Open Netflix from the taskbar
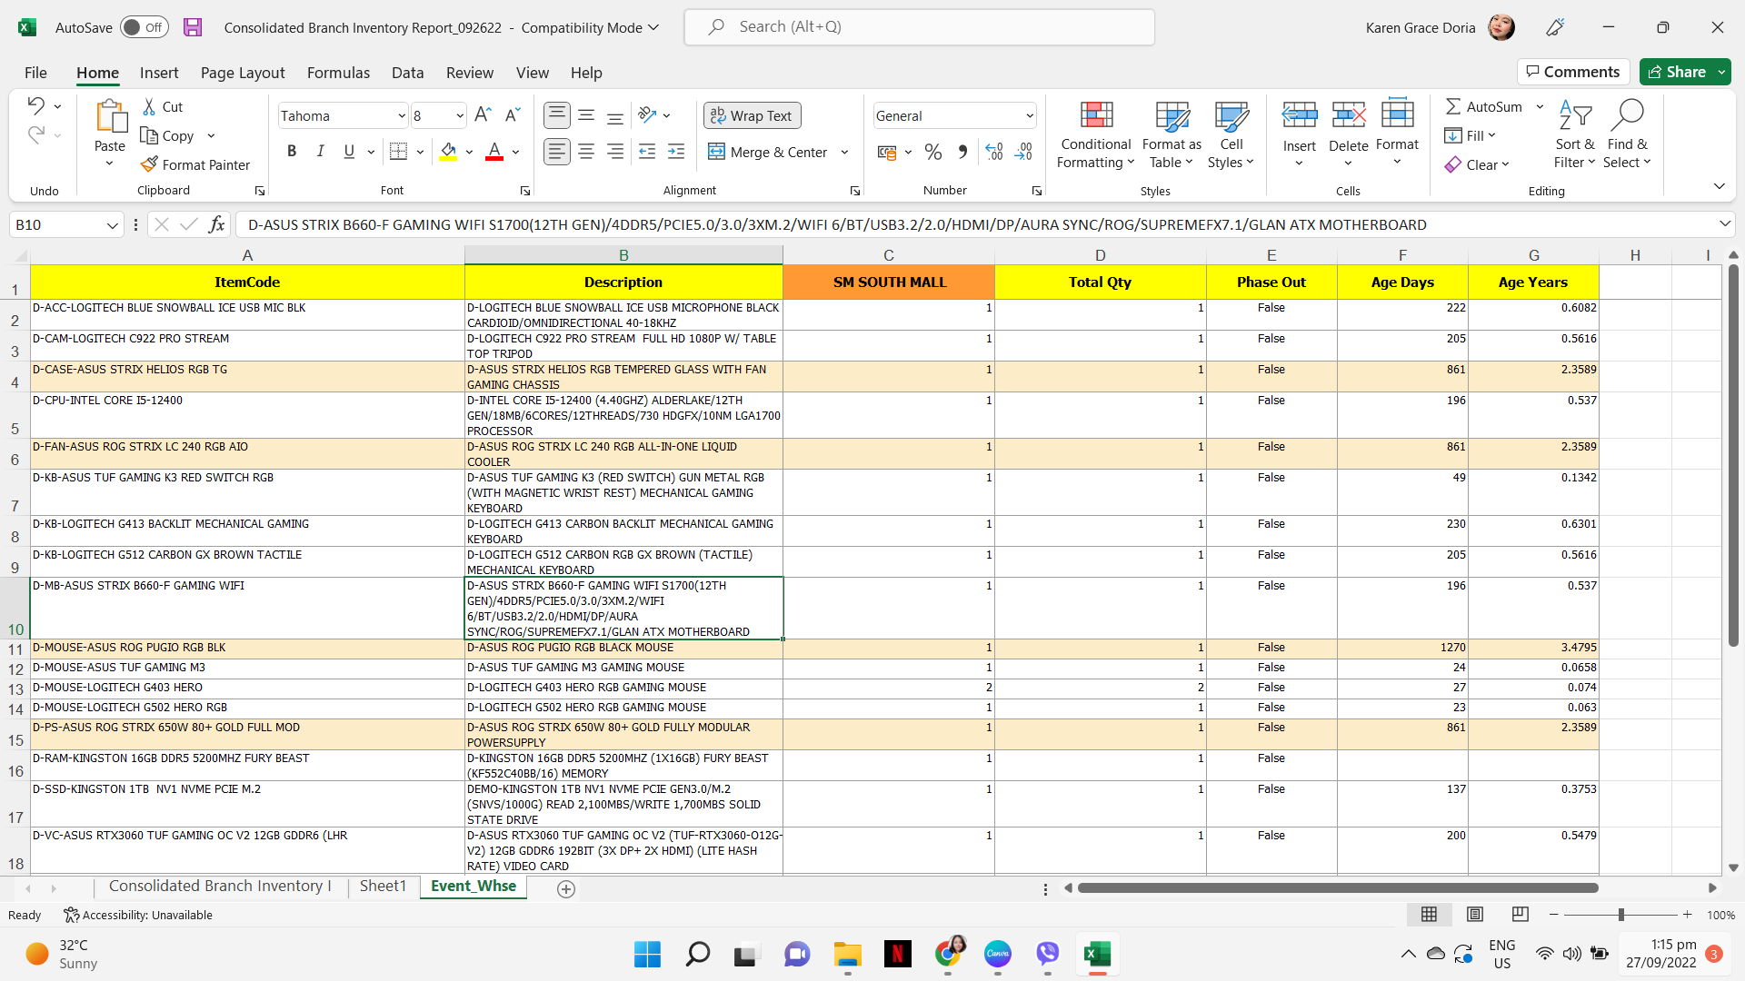Screen dimensions: 1745x981 [x=898, y=954]
